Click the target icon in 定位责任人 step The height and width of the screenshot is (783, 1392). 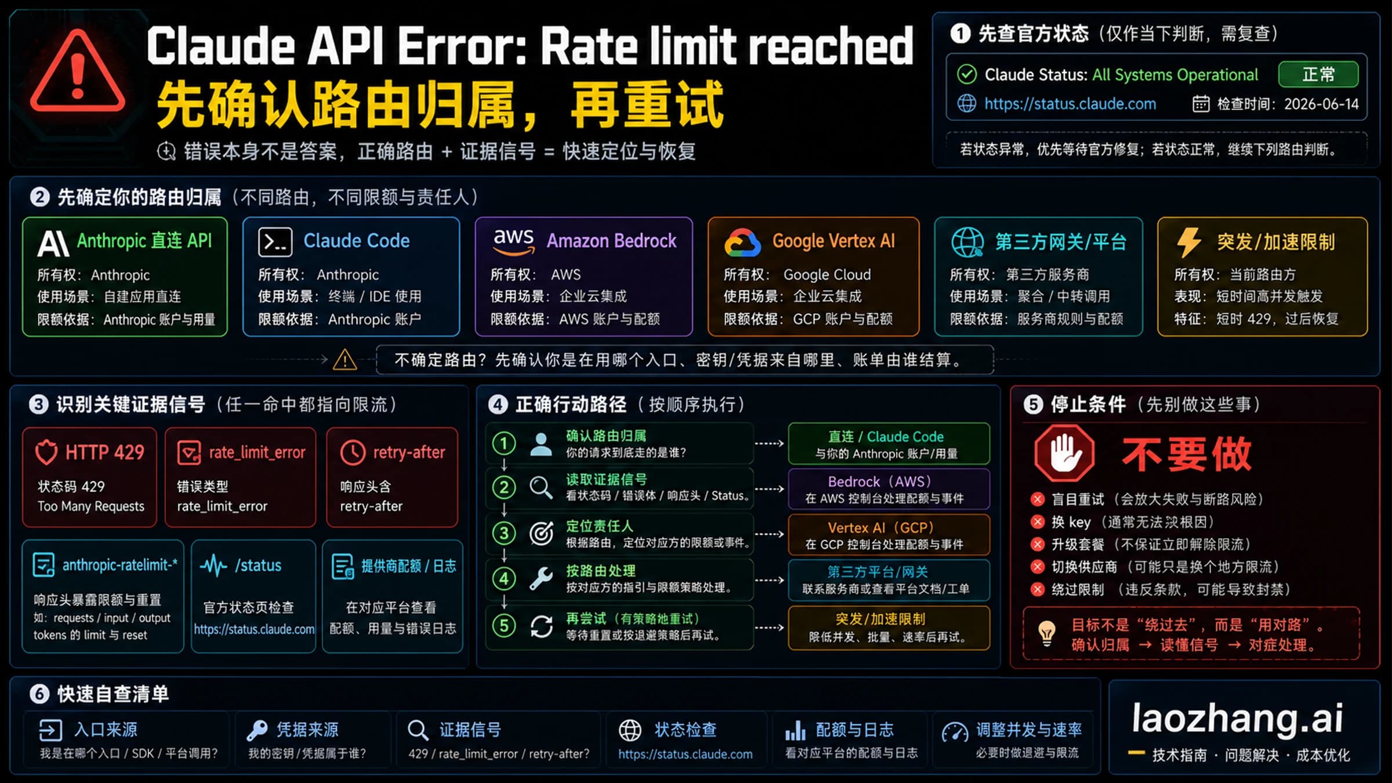(541, 534)
